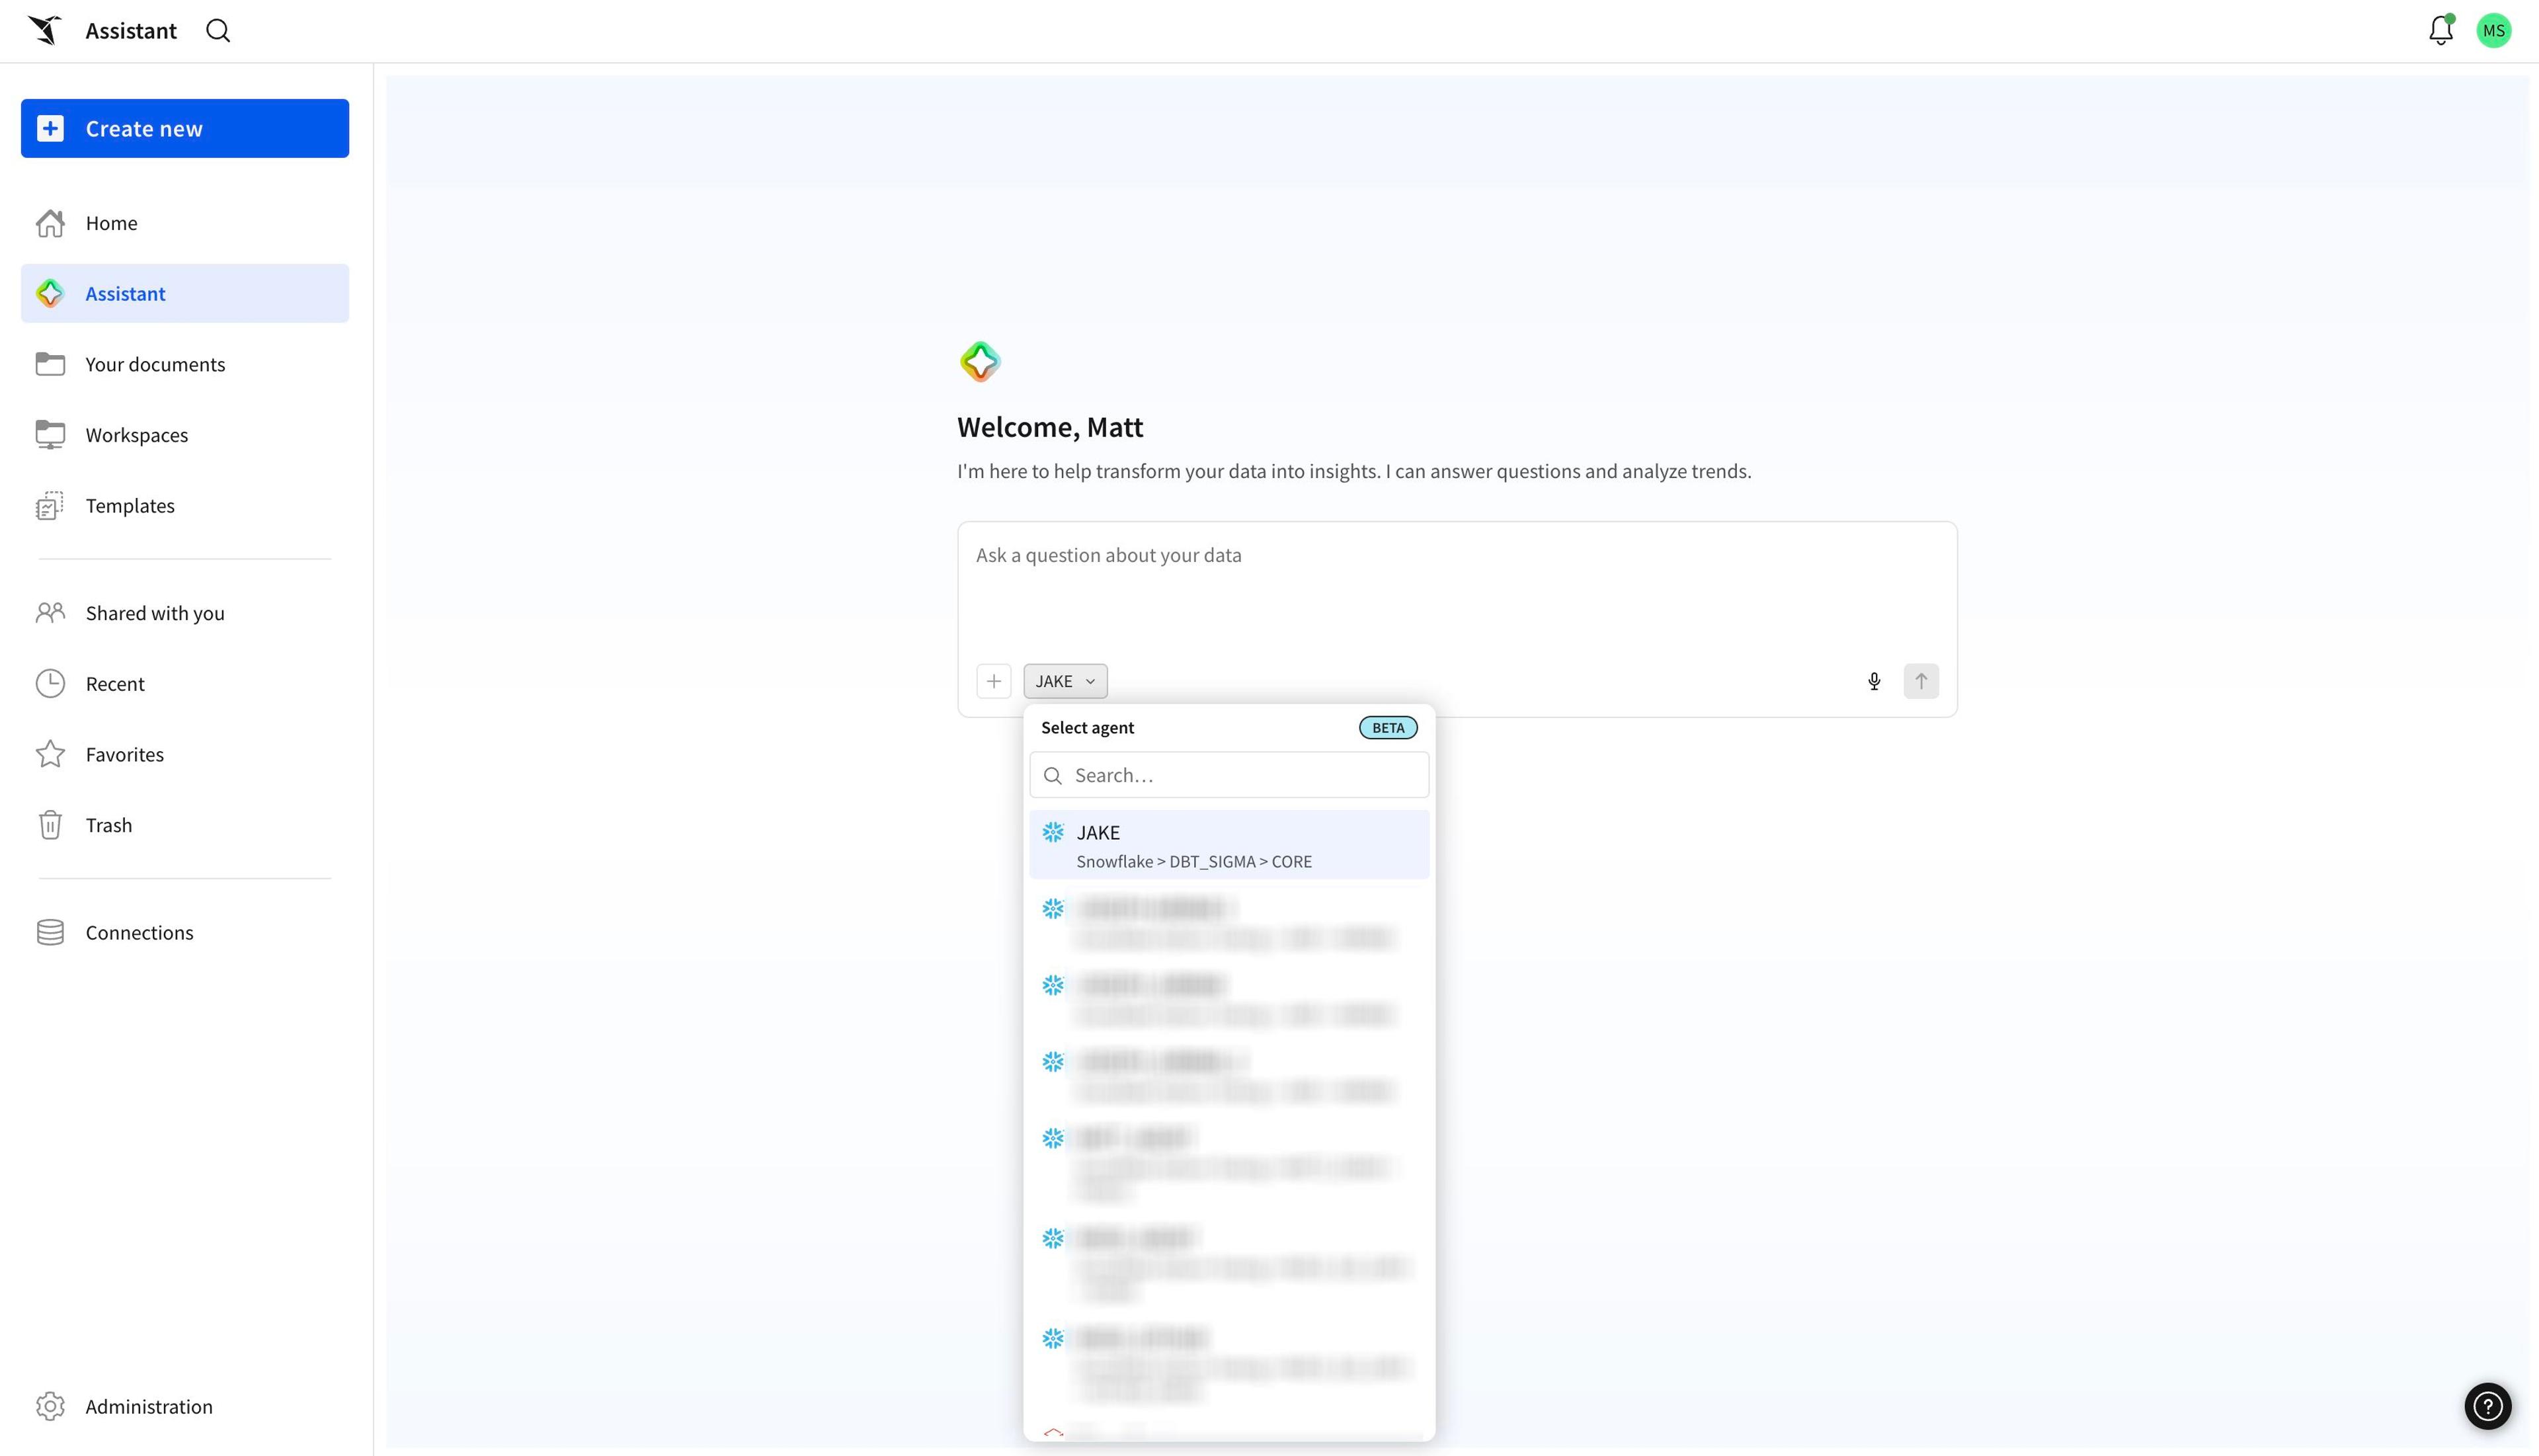This screenshot has height=1456, width=2539.
Task: Go to Home in the sidebar
Action: coord(185,223)
